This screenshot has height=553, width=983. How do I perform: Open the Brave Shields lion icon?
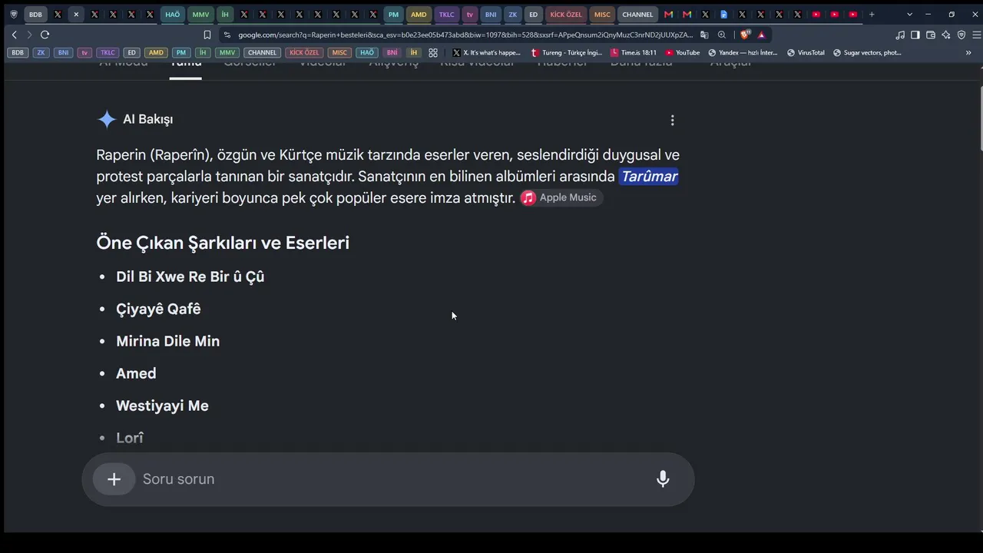[x=745, y=35]
